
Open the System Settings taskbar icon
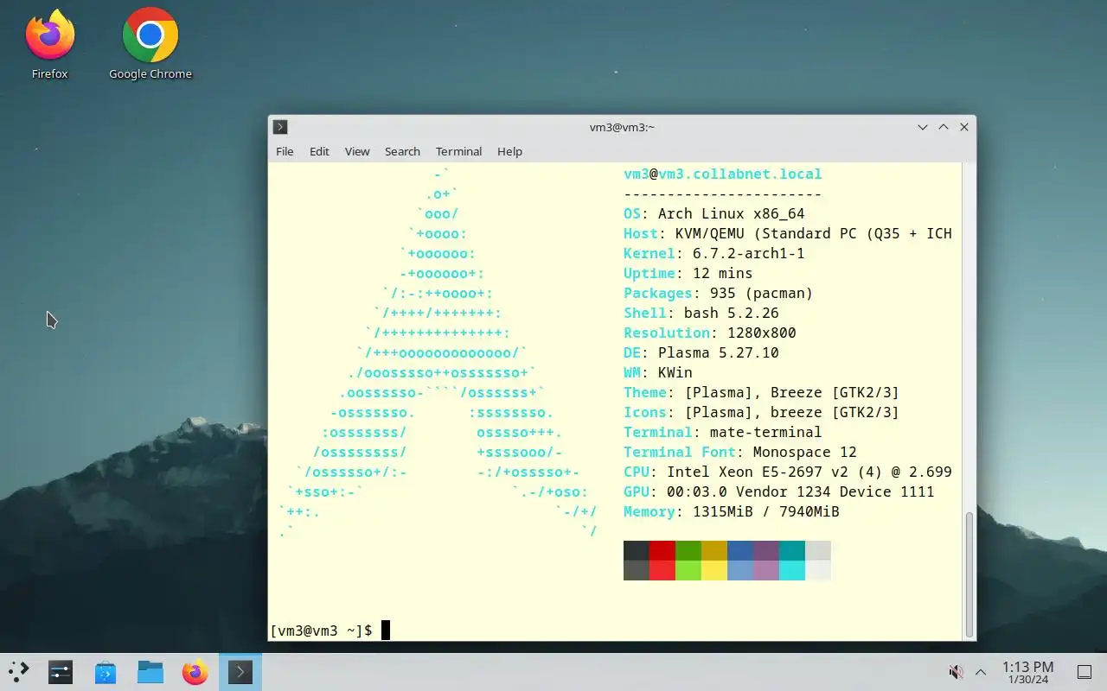coord(61,672)
